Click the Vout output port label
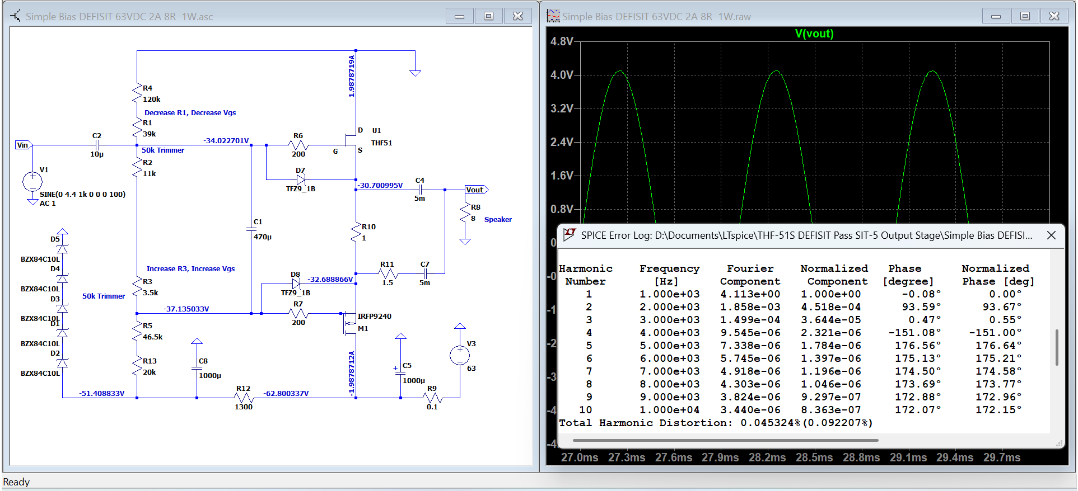The width and height of the screenshot is (1078, 491). tap(477, 190)
